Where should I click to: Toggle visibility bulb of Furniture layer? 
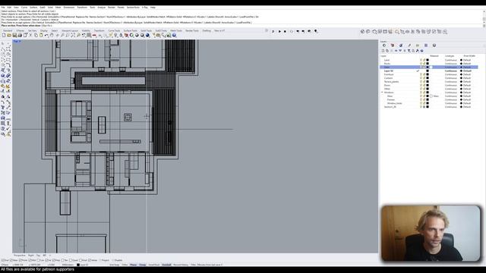point(421,74)
